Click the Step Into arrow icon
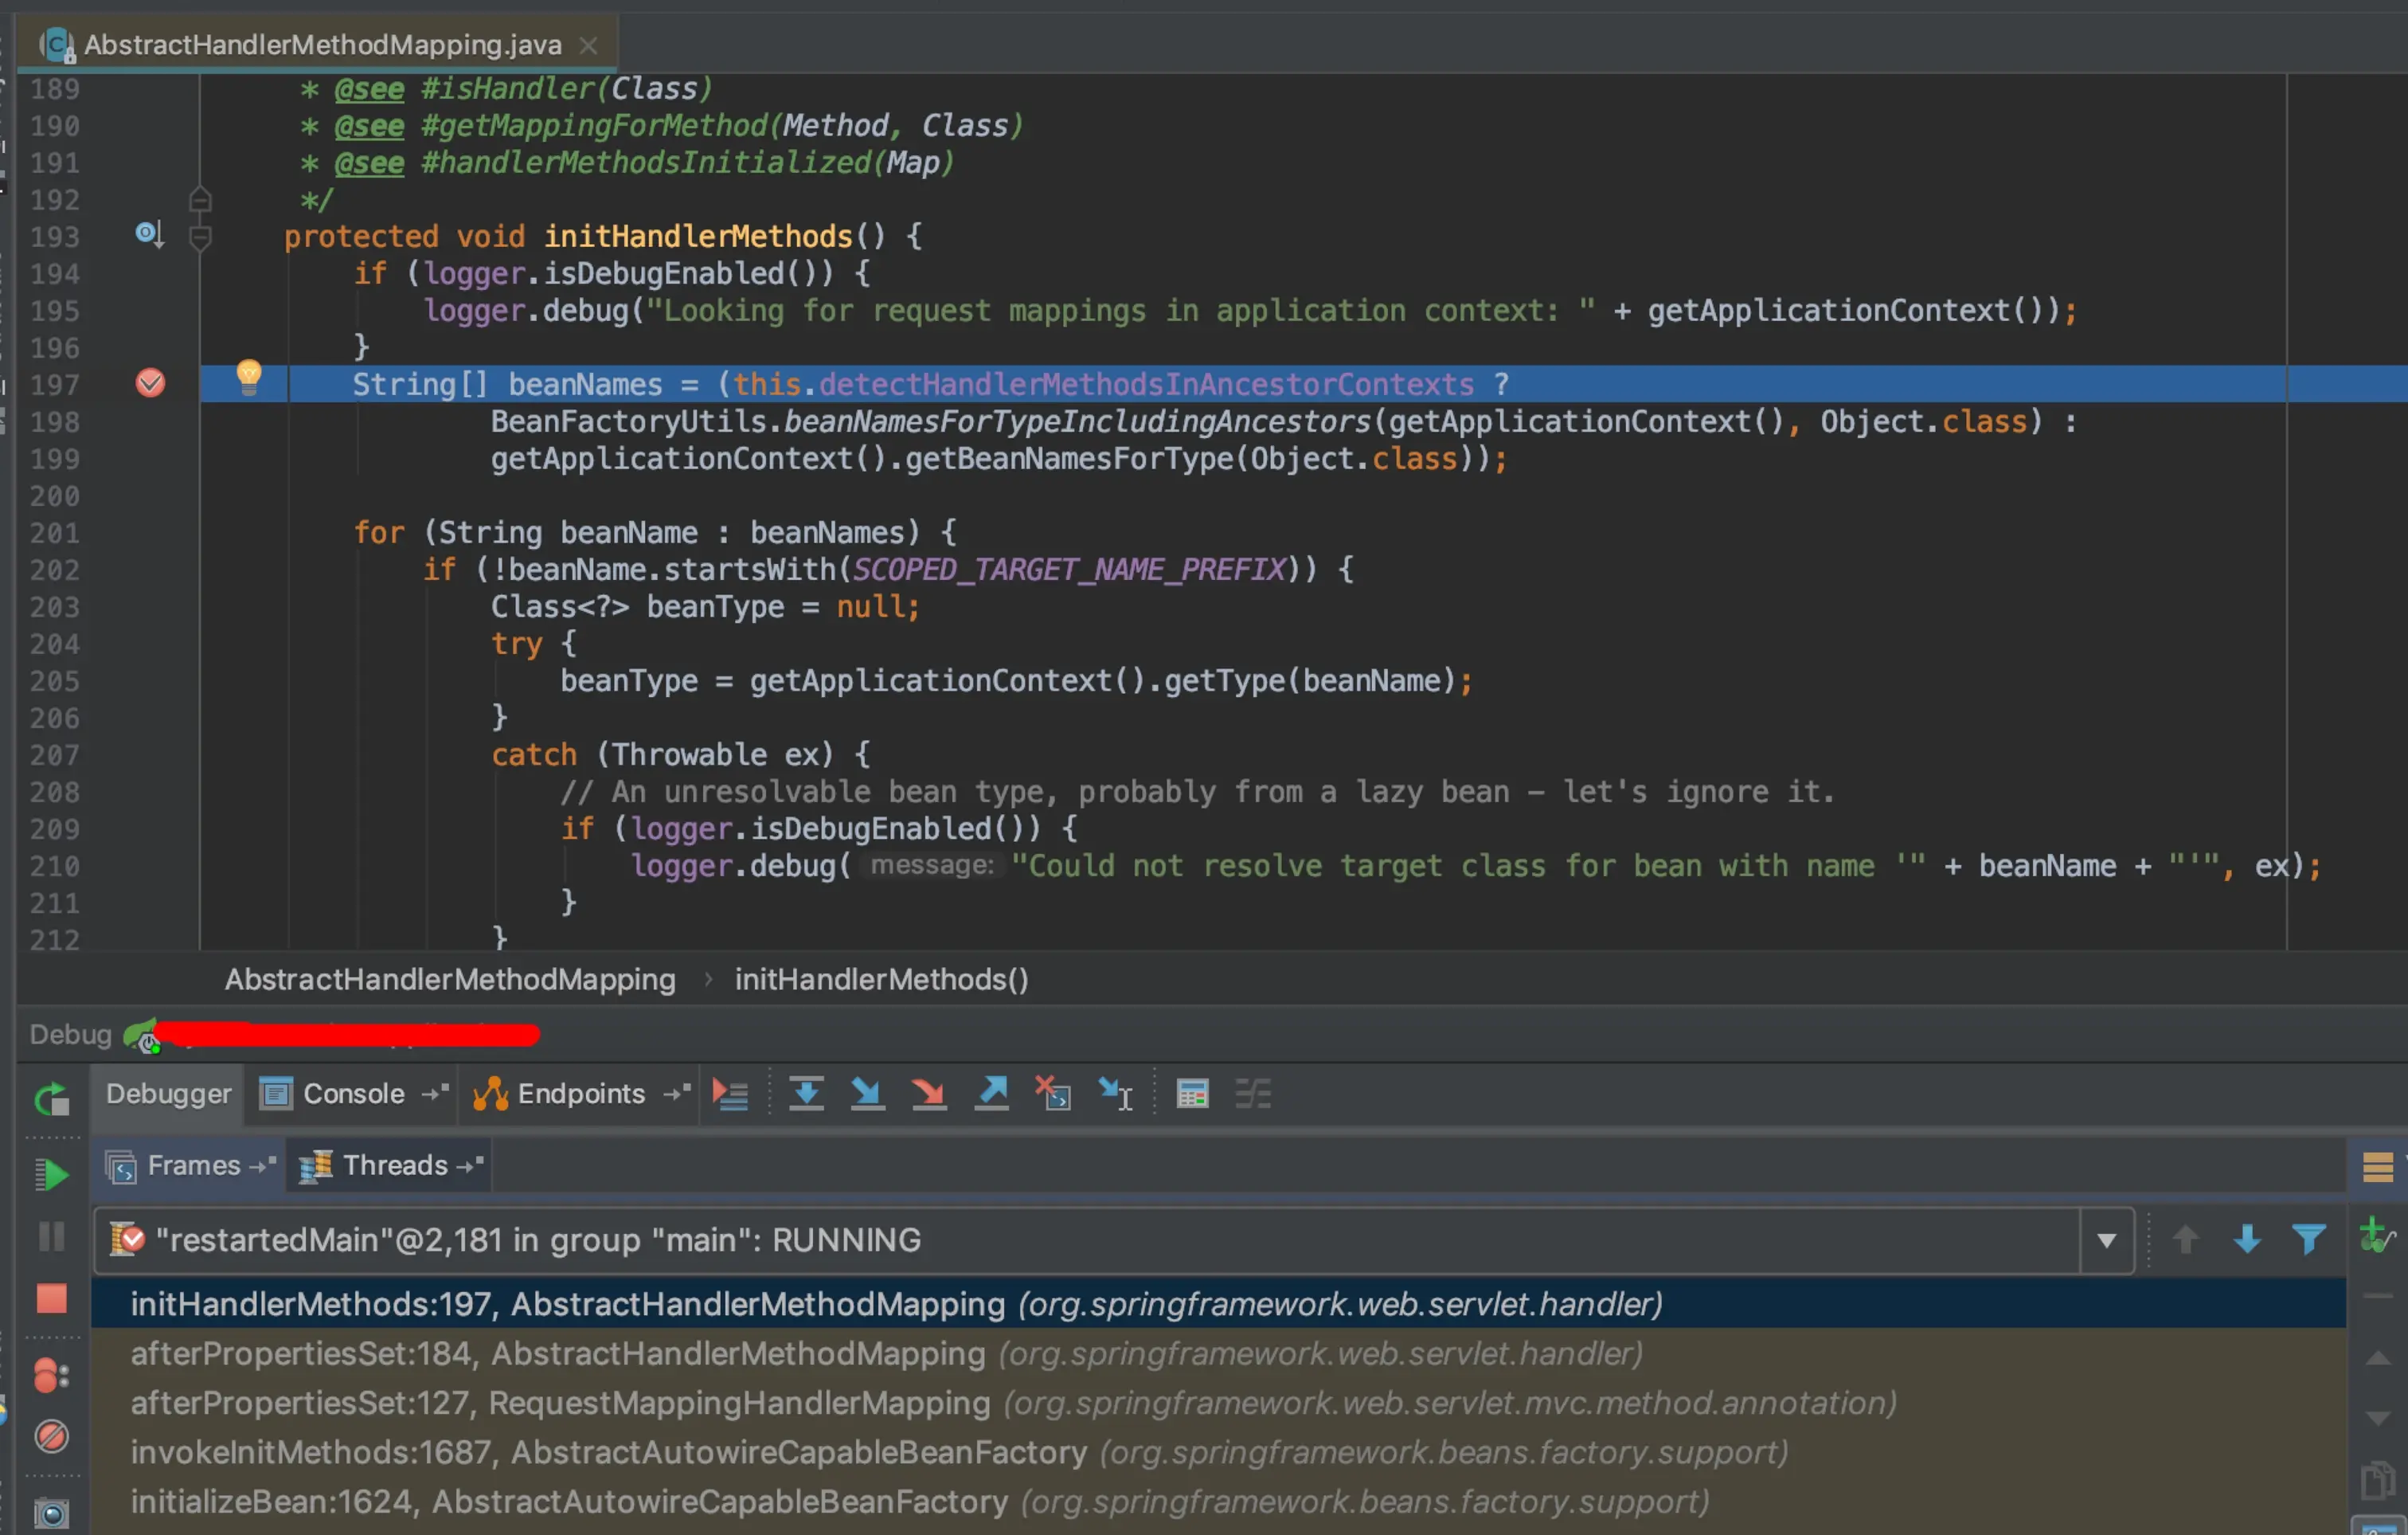 coord(867,1094)
